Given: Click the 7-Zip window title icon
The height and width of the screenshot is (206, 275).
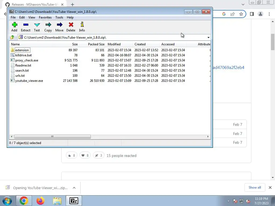Looking at the screenshot, I should pos(12,12).
